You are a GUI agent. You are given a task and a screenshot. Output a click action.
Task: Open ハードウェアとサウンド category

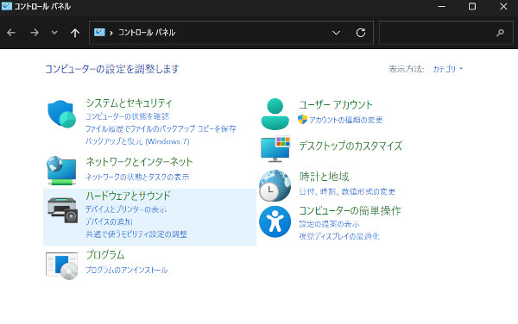128,196
